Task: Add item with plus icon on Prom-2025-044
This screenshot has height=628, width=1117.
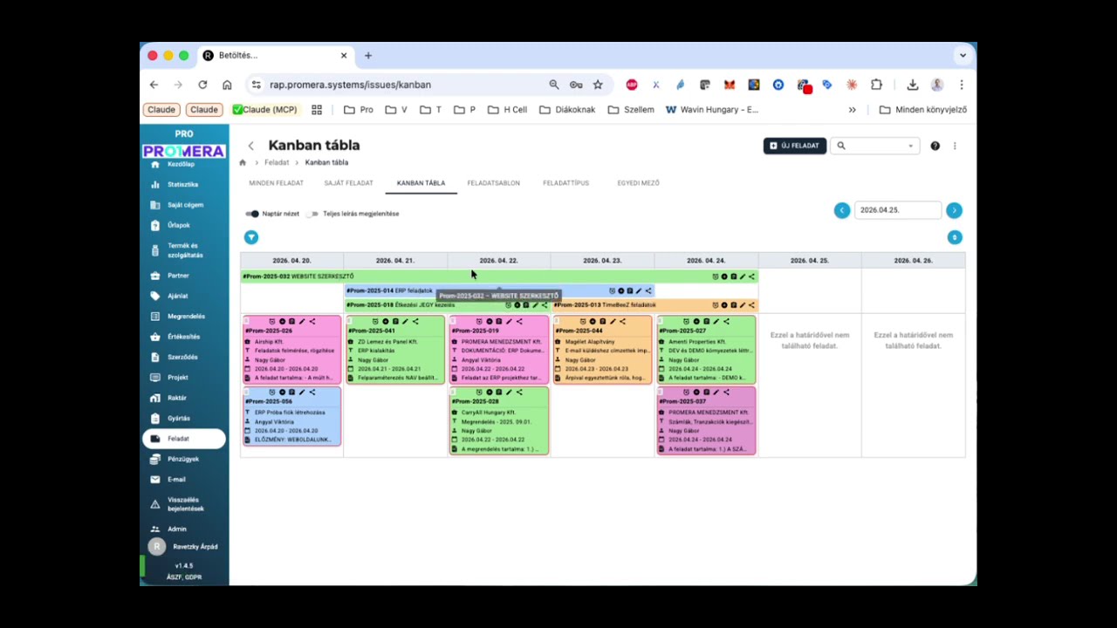Action: pos(593,322)
